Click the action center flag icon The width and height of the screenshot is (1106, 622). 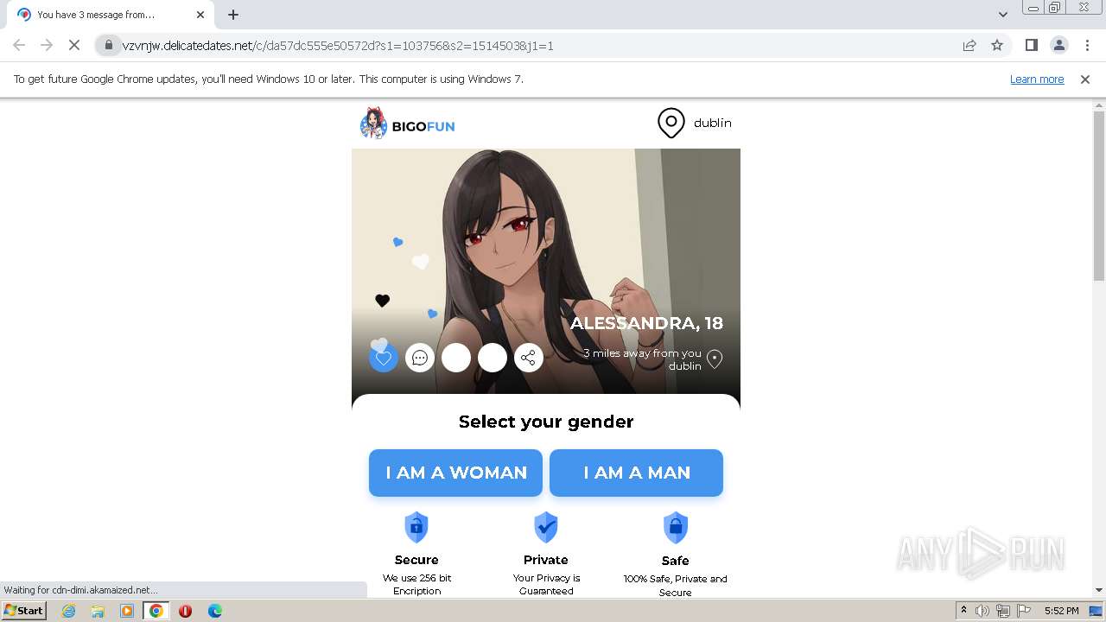1023,611
